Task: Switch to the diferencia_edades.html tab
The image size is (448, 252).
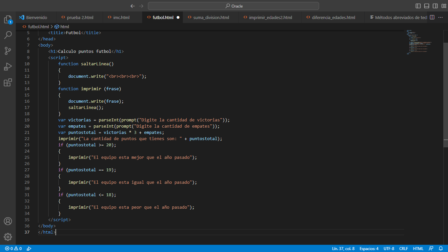Action: [x=333, y=17]
